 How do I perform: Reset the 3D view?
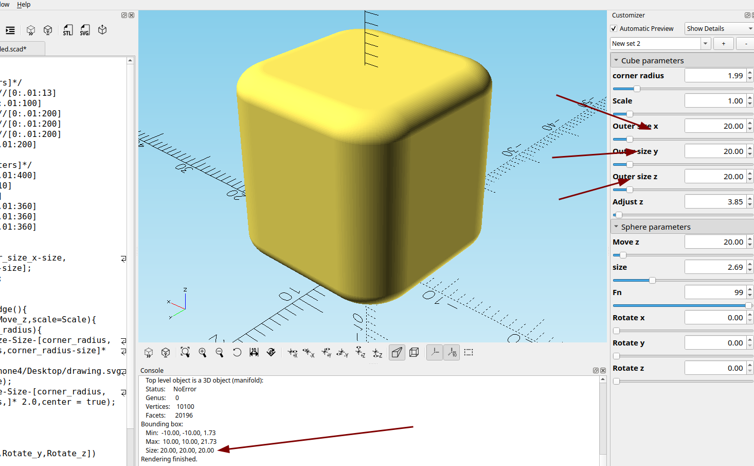click(x=237, y=352)
